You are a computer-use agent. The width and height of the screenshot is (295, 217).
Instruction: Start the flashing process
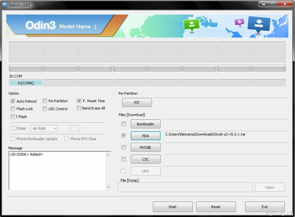click(173, 207)
